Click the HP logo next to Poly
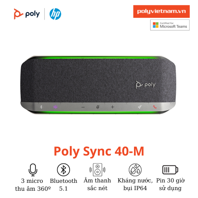The height and width of the screenshot is (198, 198). click(55, 14)
